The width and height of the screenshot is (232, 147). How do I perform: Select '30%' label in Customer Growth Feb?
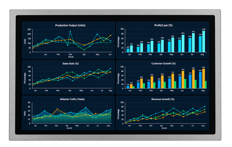click(138, 81)
